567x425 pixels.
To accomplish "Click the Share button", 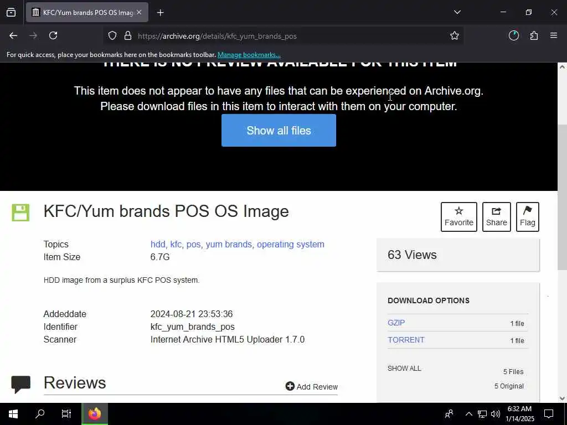I will pos(497,217).
